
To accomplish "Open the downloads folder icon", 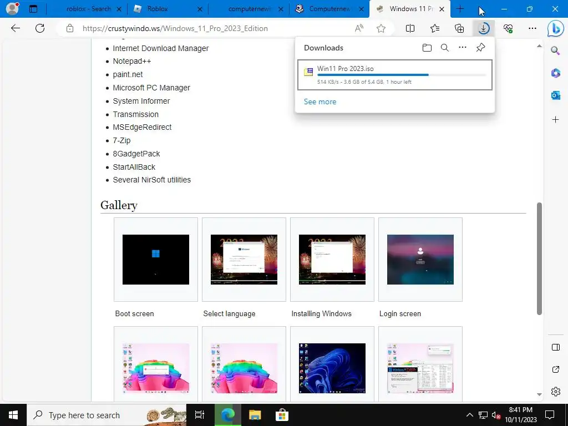I will pos(427,48).
